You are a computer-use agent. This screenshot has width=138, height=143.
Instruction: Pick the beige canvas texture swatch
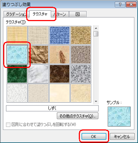point(38,35)
